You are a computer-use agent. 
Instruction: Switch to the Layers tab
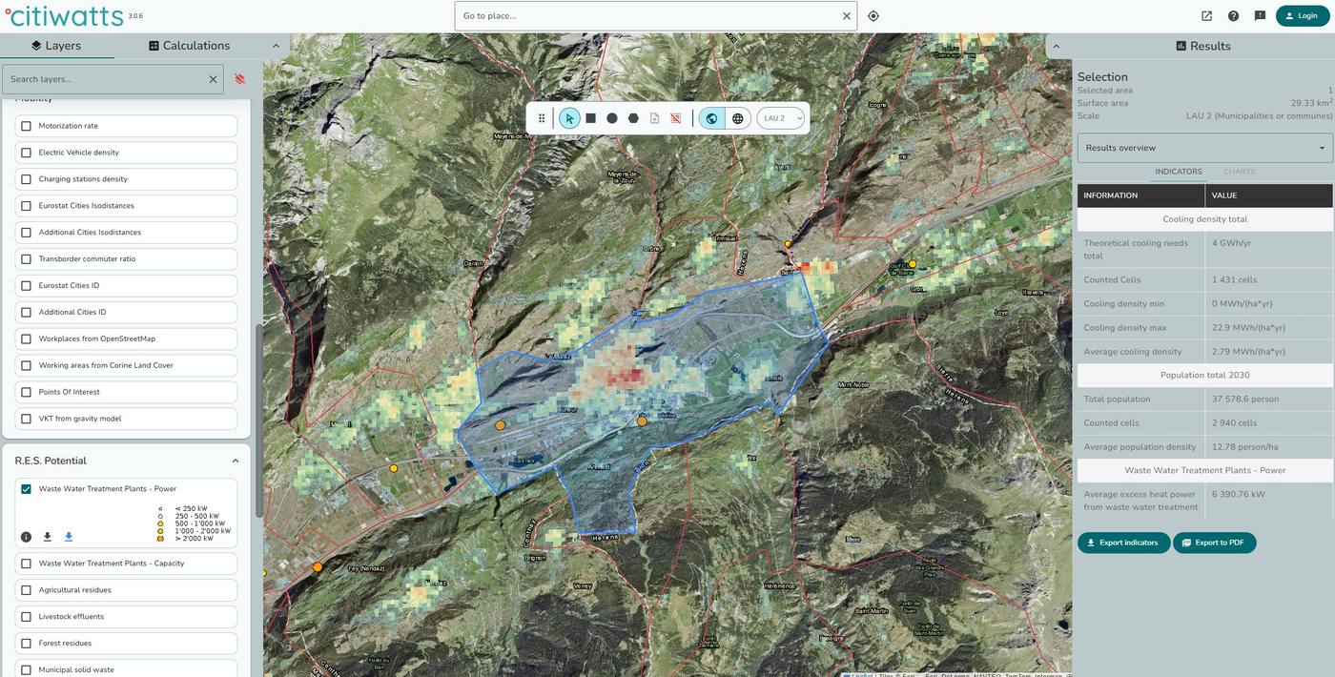(x=56, y=46)
